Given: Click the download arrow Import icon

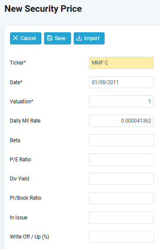Looking at the screenshot, I should tap(79, 38).
